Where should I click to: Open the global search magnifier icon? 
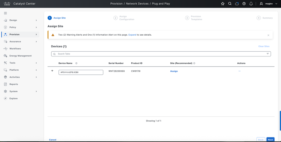pos(230,4)
